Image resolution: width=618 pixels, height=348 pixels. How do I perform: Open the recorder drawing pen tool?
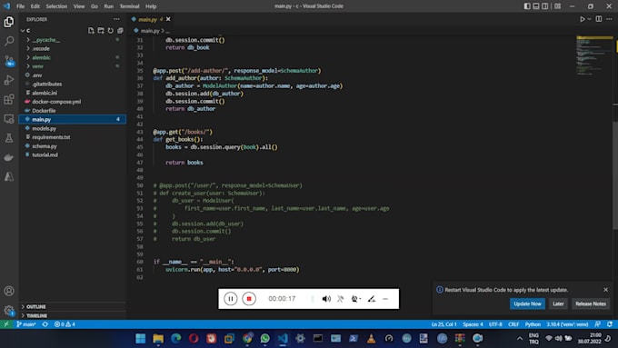372,299
